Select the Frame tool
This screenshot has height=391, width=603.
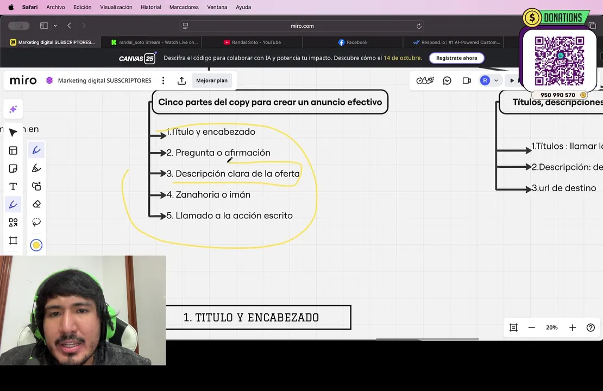(x=13, y=240)
